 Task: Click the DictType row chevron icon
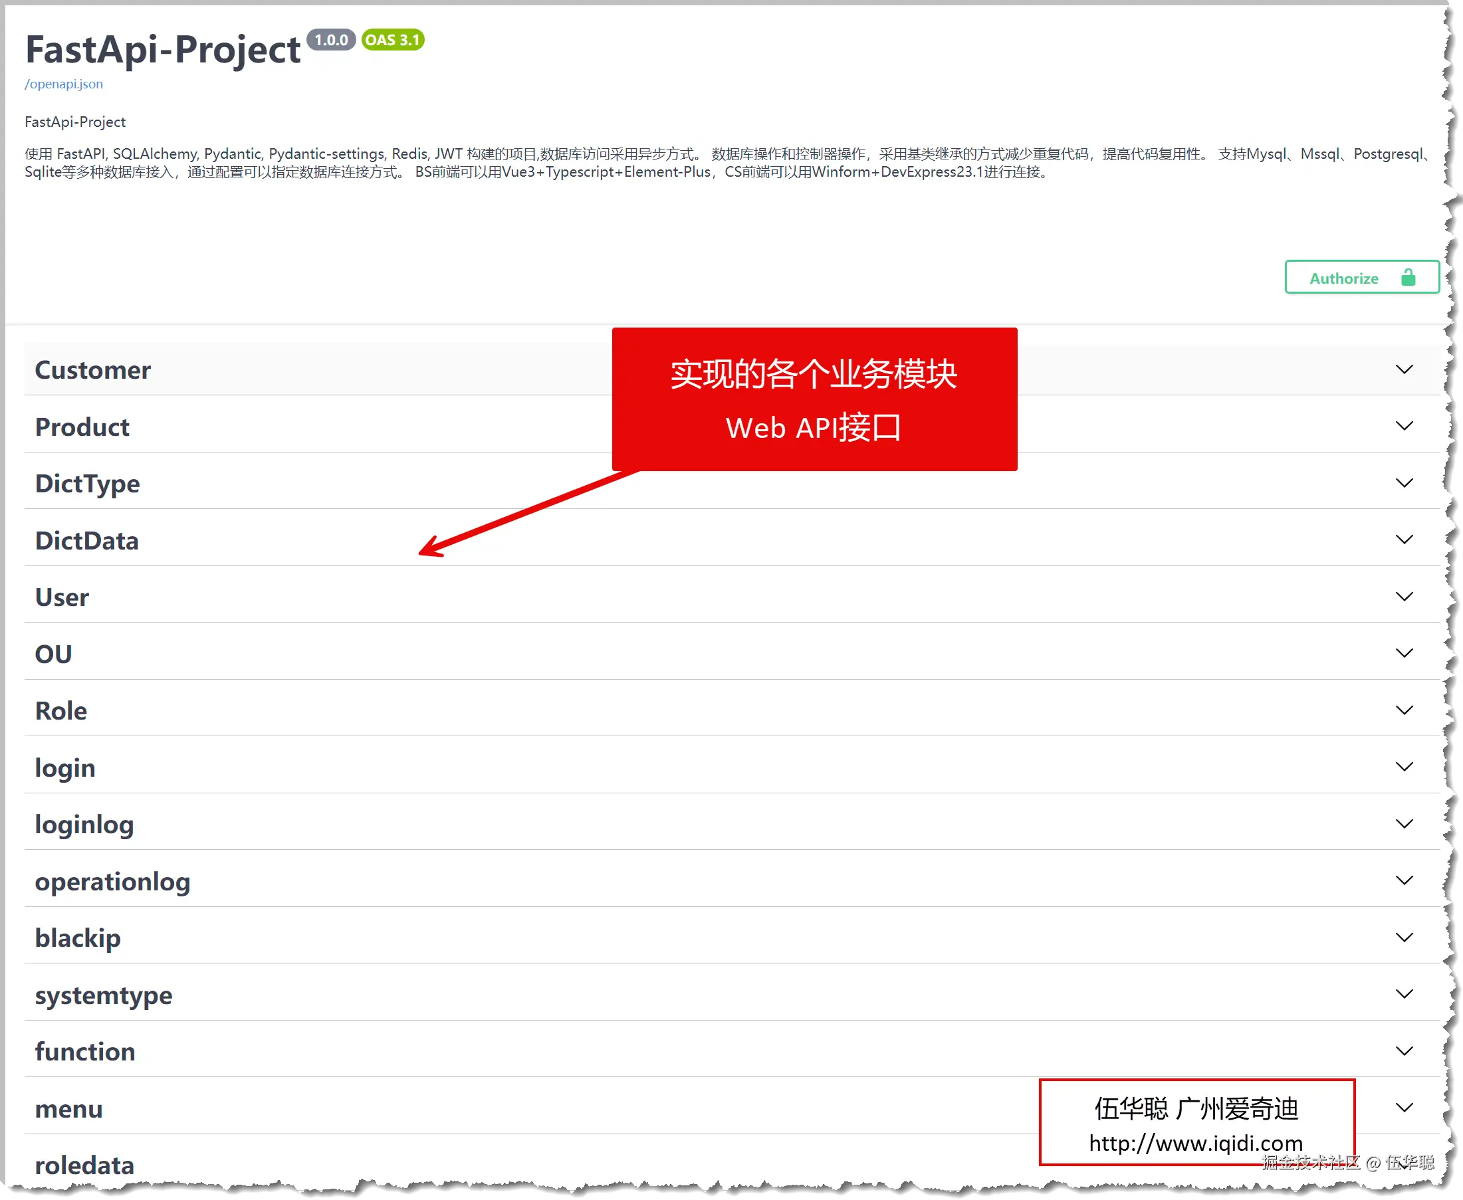(1404, 483)
